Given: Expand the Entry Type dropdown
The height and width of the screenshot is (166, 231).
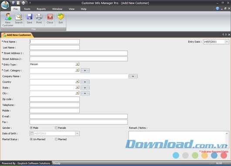Looking at the screenshot, I should 77,64.
